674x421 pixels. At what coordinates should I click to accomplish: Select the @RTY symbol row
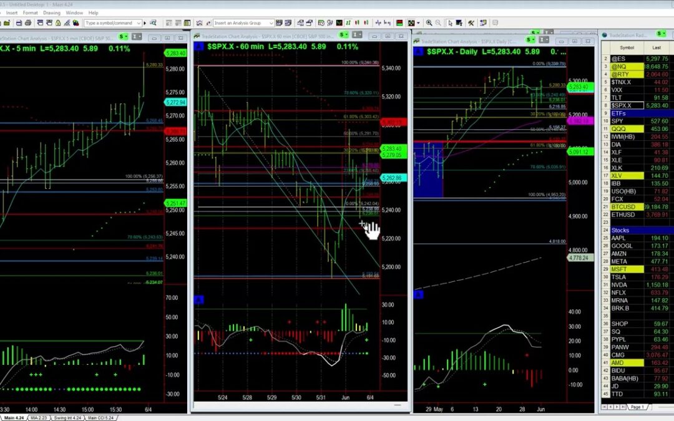(637, 74)
